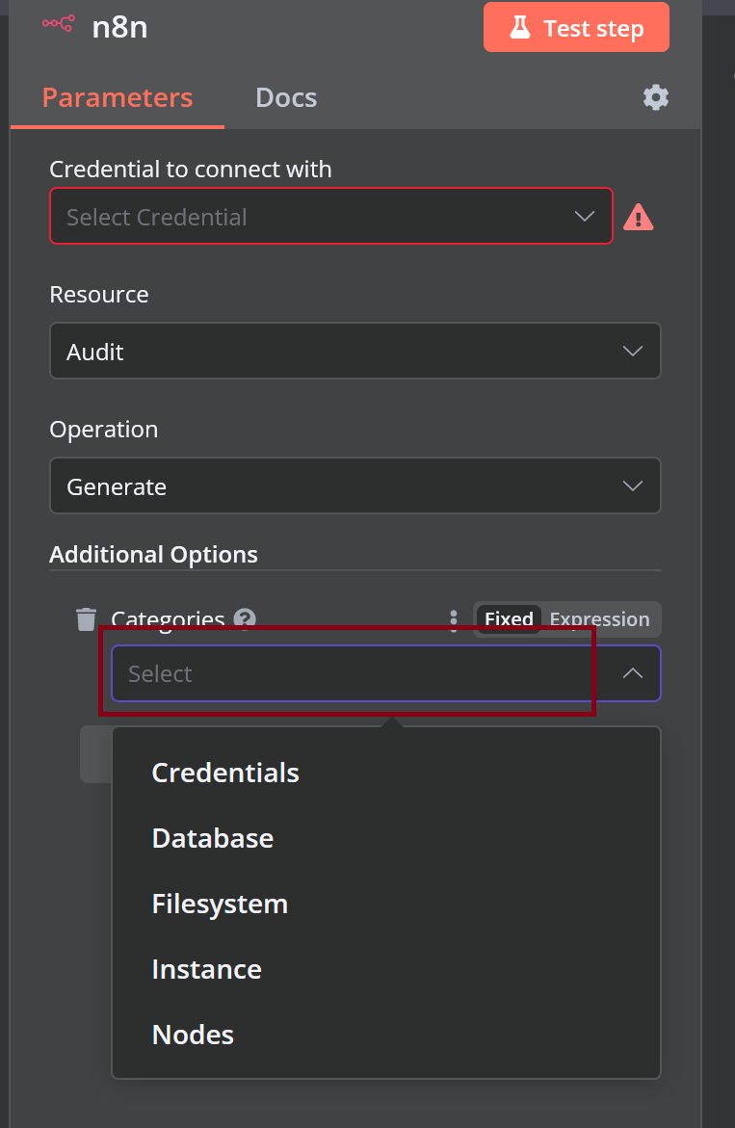Expand the Resource dropdown showing Audit

[355, 351]
